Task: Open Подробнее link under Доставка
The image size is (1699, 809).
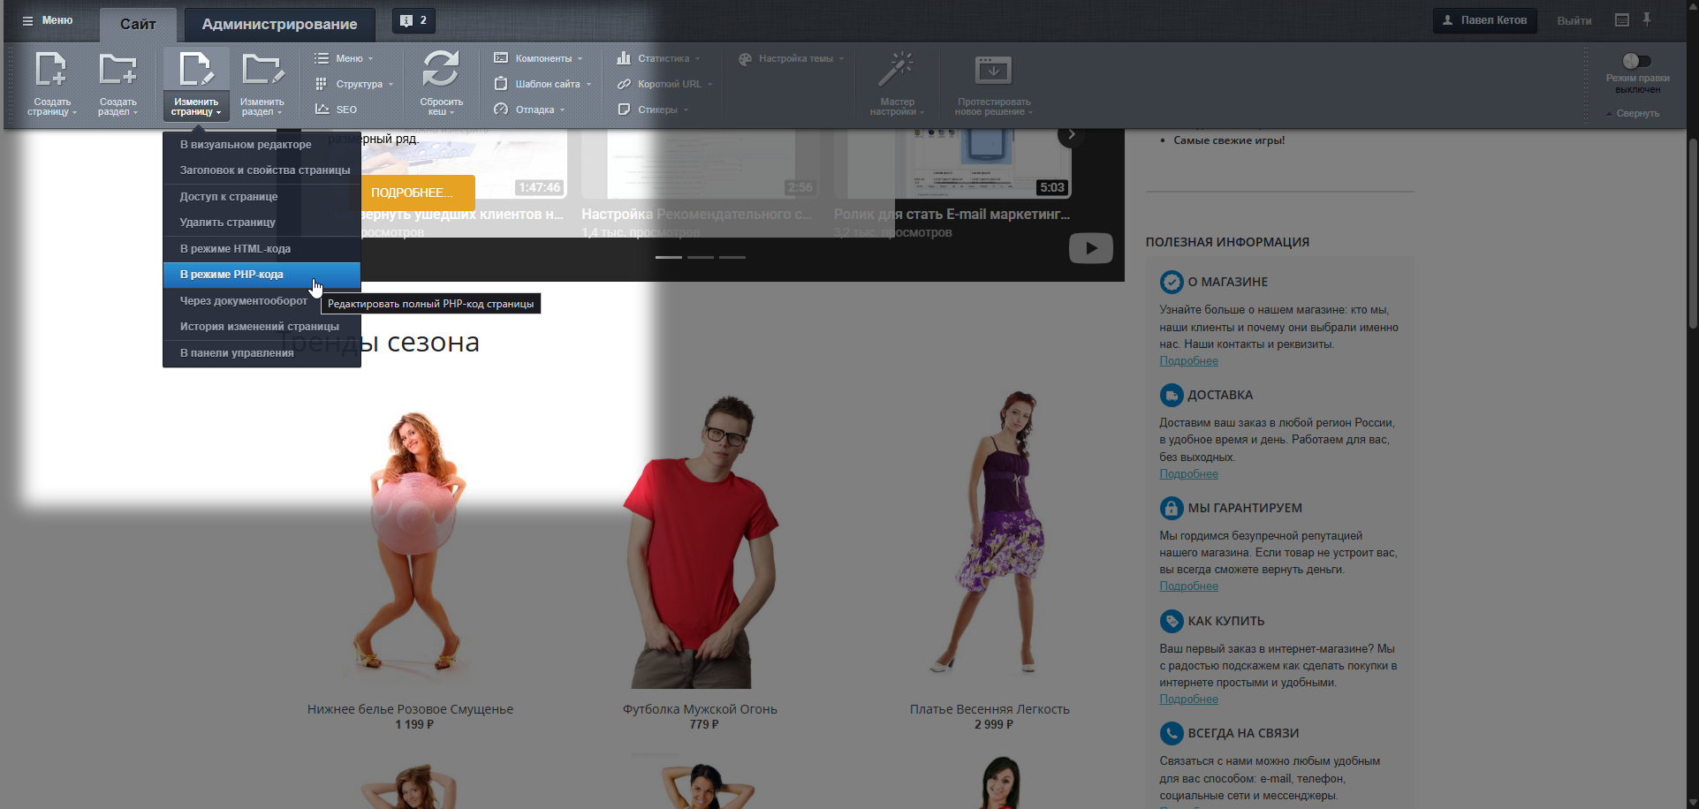Action: [1188, 474]
